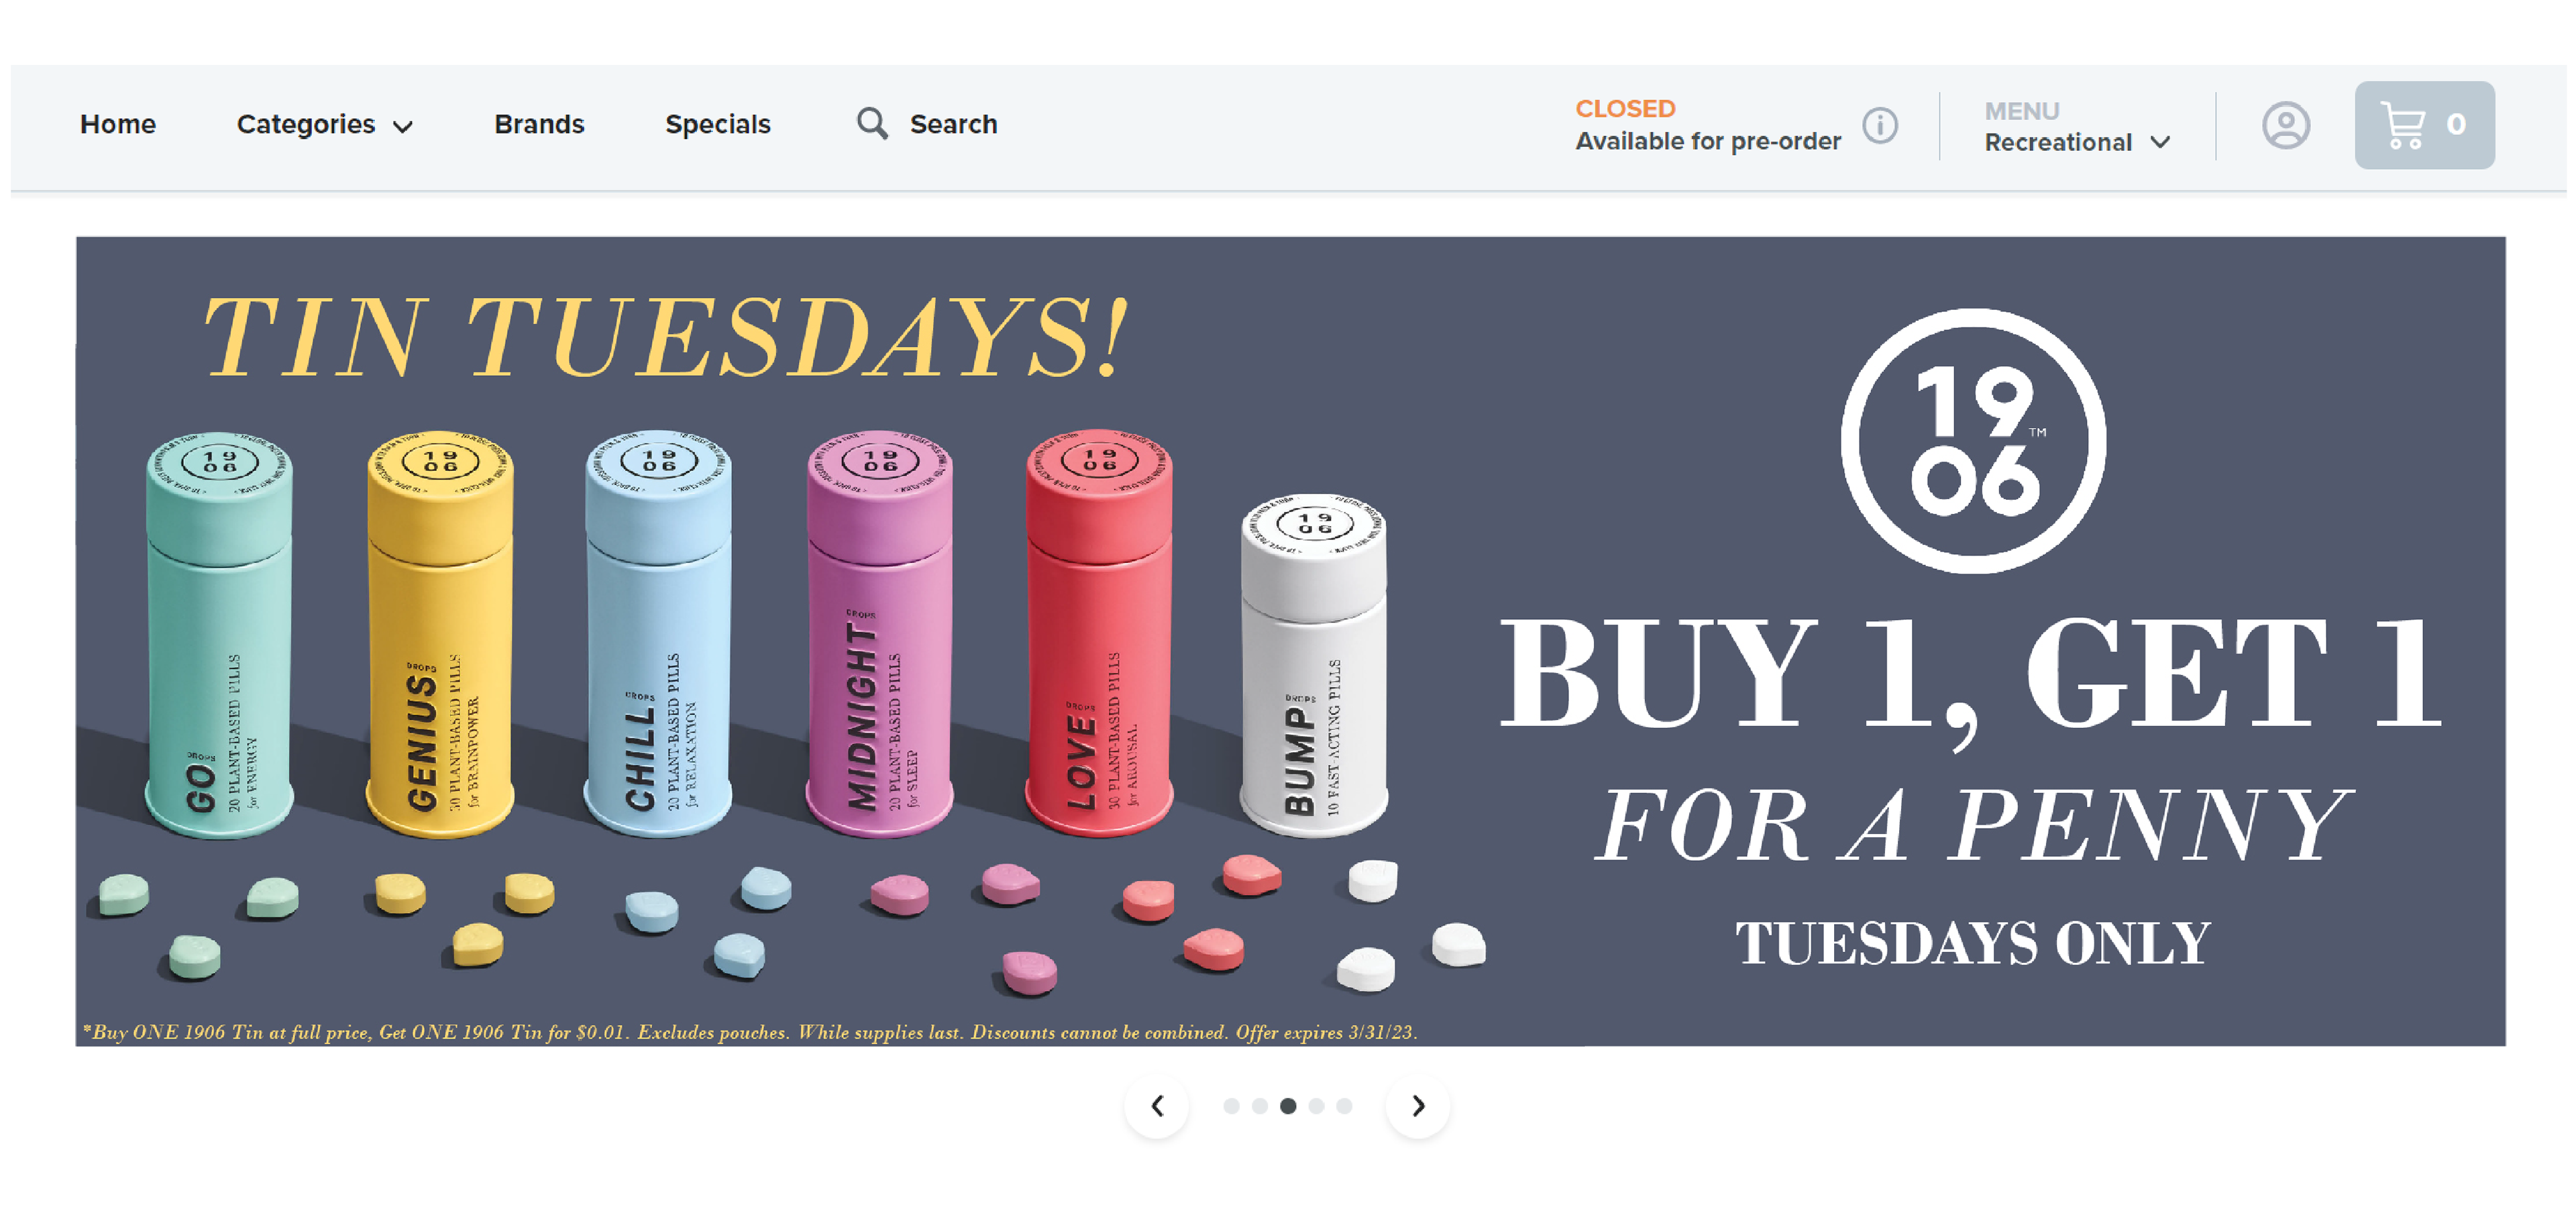The image size is (2576, 1205).
Task: Advance to next carousel slide arrow
Action: (x=1418, y=1106)
